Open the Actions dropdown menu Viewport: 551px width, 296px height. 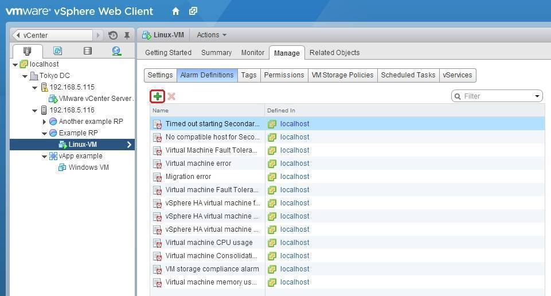point(212,35)
